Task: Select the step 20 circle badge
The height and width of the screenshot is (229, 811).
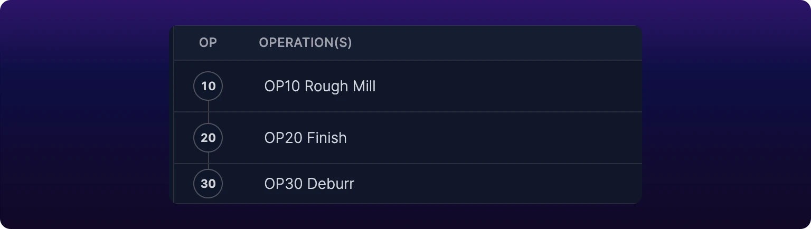Action: 208,138
